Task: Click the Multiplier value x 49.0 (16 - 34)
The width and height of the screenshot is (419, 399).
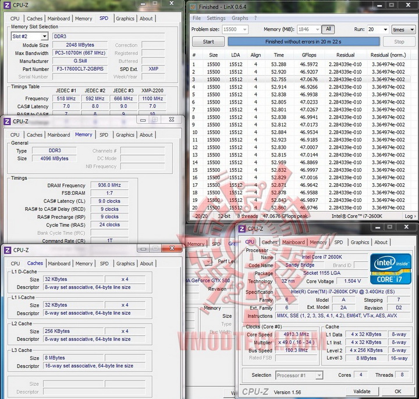Action: [296, 342]
